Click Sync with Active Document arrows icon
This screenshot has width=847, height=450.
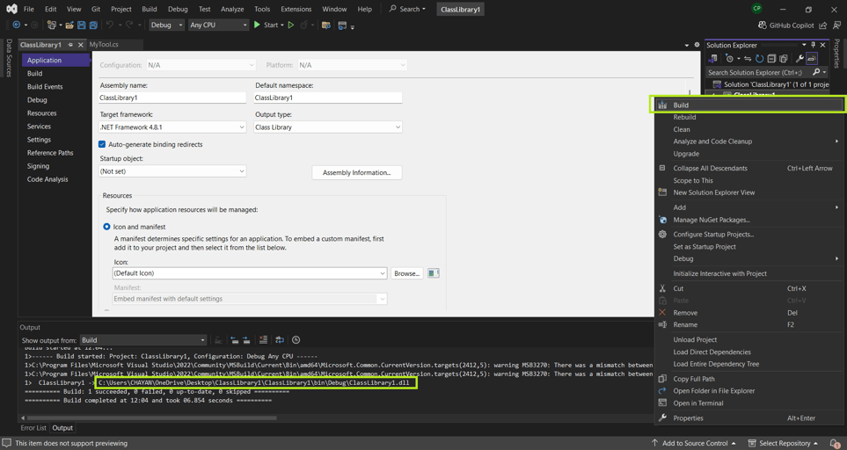click(748, 58)
